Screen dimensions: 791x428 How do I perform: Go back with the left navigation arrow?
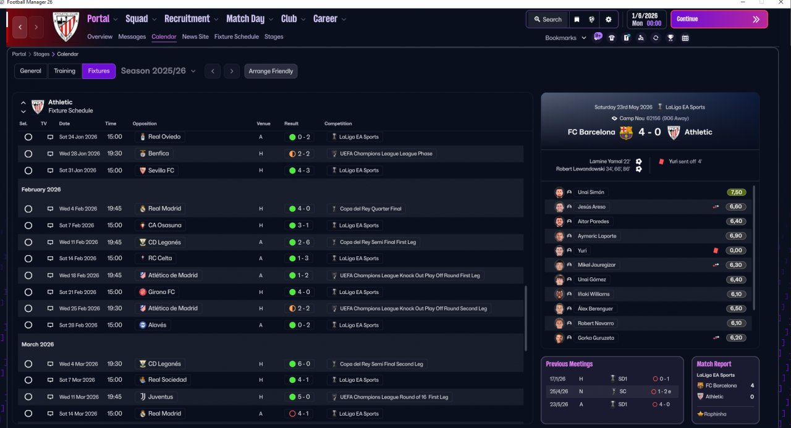pyautogui.click(x=20, y=27)
